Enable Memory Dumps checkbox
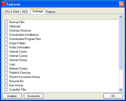 pyautogui.click(x=6, y=68)
